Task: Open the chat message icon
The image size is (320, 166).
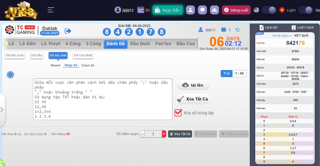Action: pyautogui.click(x=203, y=10)
